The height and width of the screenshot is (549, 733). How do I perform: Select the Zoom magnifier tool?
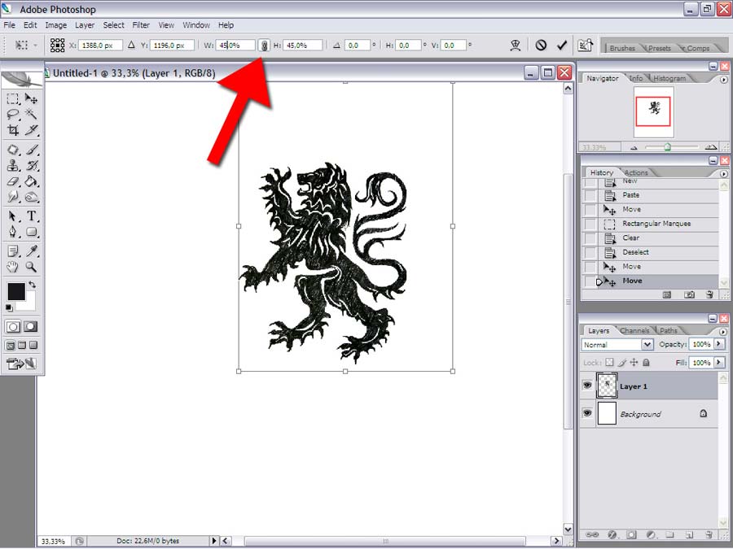click(x=31, y=267)
